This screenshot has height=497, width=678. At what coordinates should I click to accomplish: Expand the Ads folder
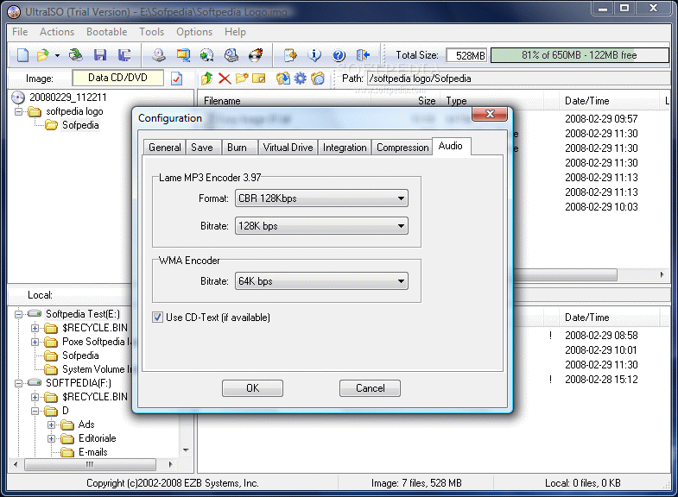point(51,425)
